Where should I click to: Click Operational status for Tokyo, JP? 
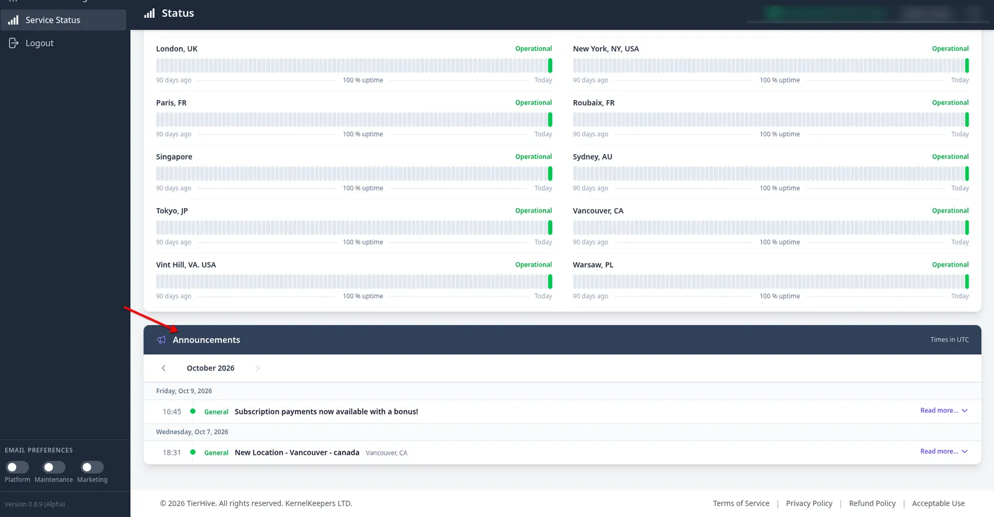[x=533, y=211]
